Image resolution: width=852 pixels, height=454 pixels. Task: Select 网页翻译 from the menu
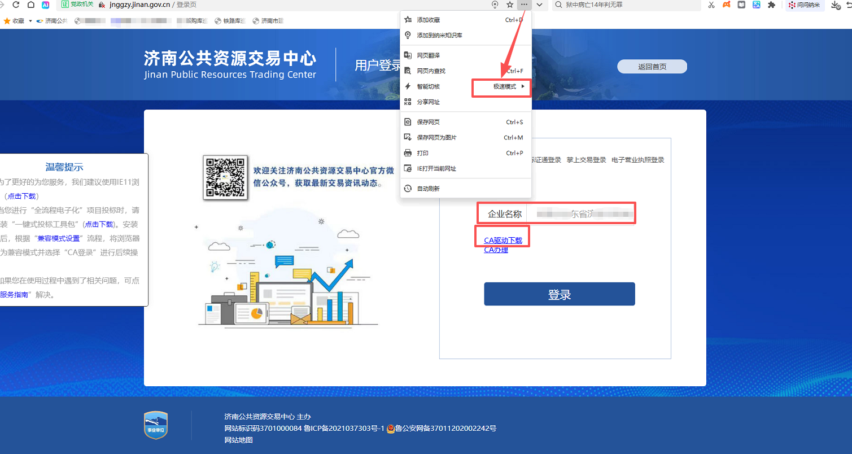428,55
